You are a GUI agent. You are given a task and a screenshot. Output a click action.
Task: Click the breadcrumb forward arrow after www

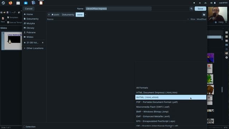pyautogui.click(x=86, y=15)
